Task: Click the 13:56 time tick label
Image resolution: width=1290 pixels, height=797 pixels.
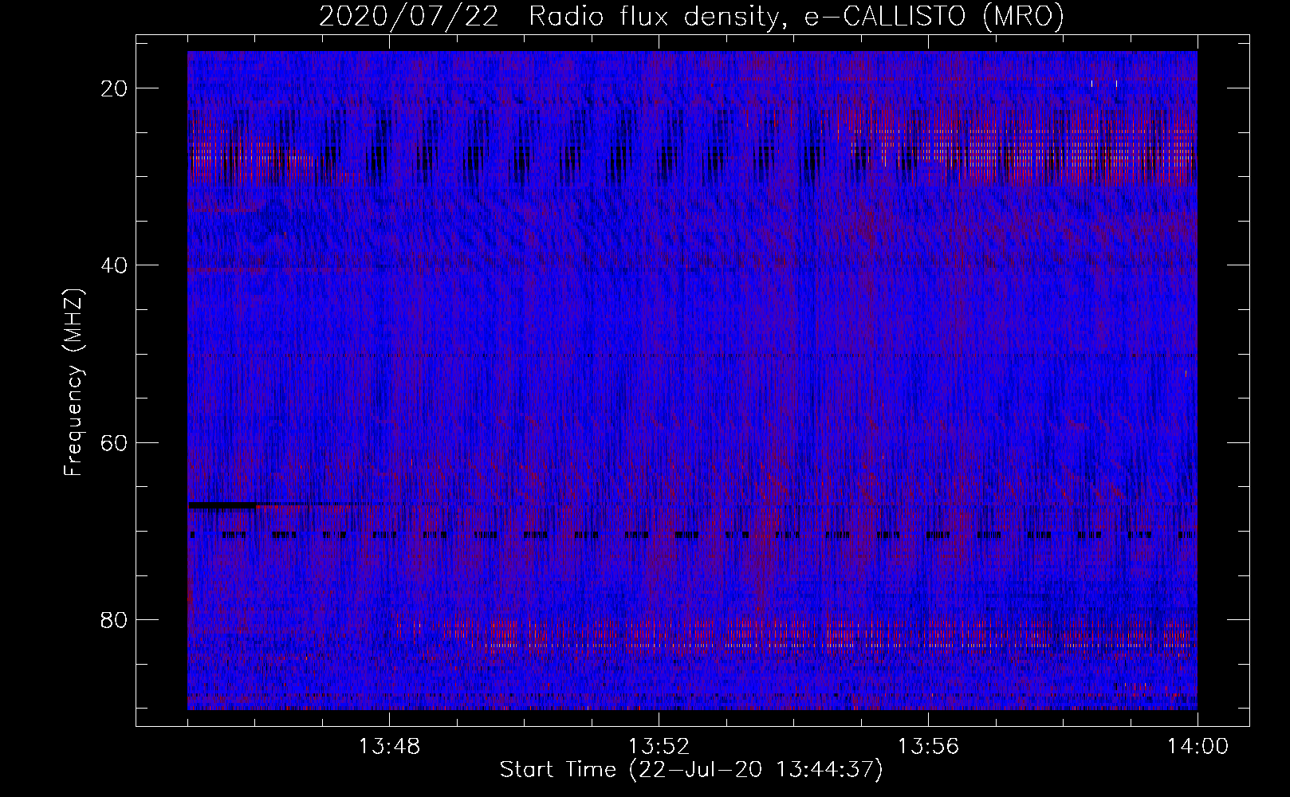Action: [928, 747]
